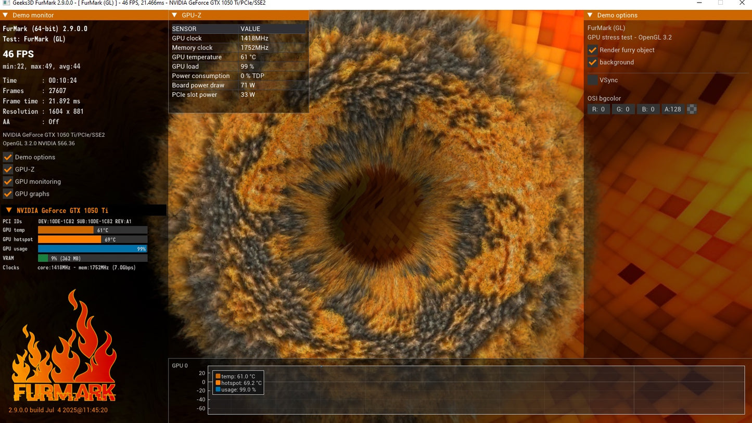752x423 pixels.
Task: Click the B: 0 color field
Action: pos(648,109)
